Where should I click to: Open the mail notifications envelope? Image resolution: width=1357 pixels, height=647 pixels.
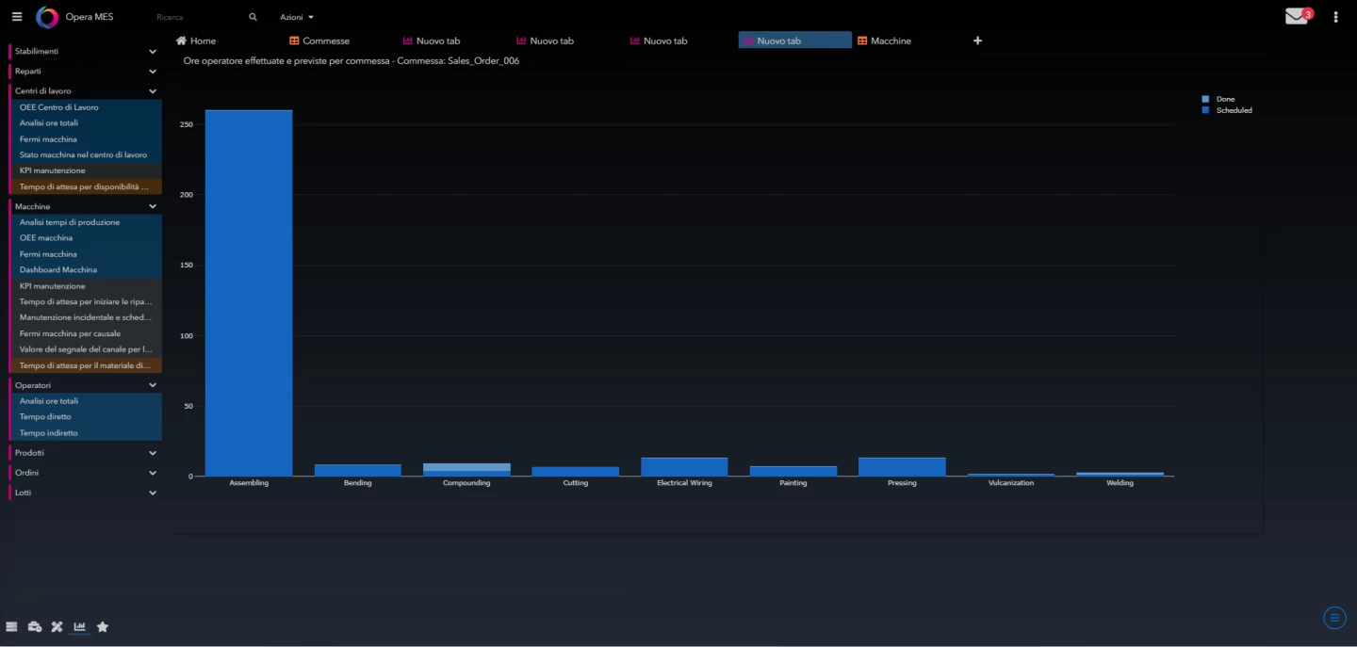tap(1297, 17)
